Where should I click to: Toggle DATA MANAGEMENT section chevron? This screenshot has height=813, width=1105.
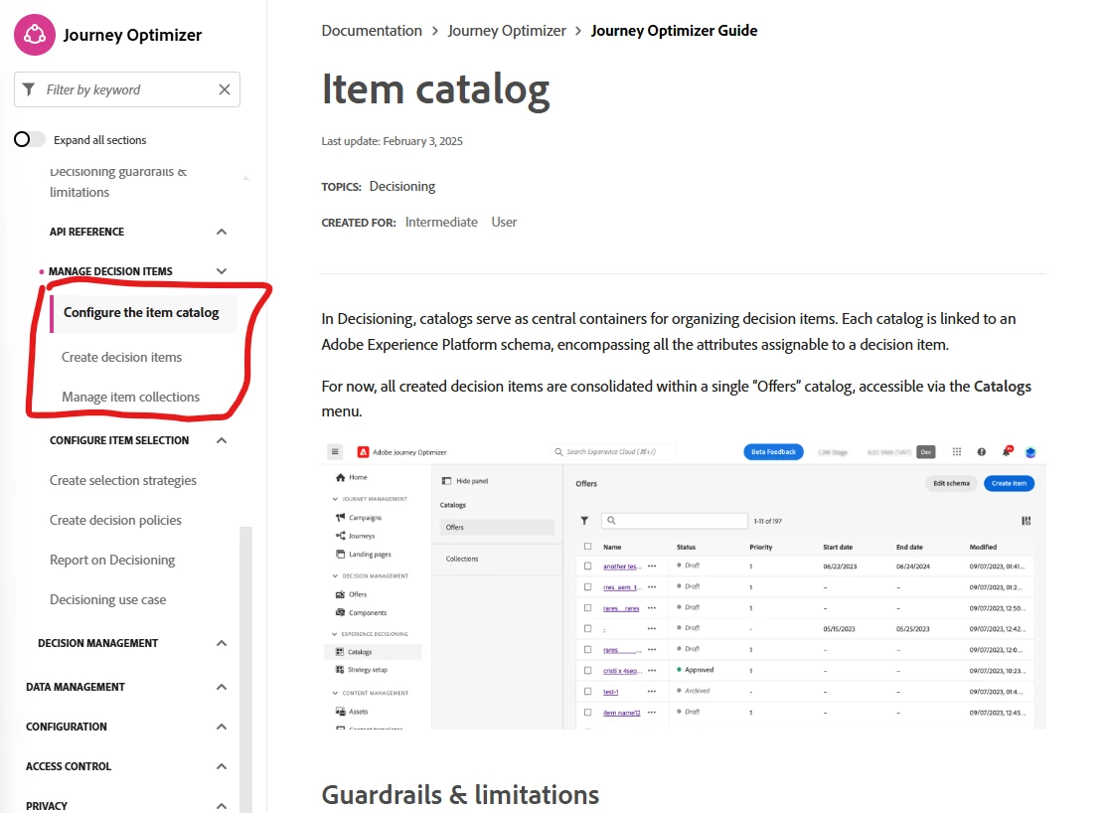(222, 687)
